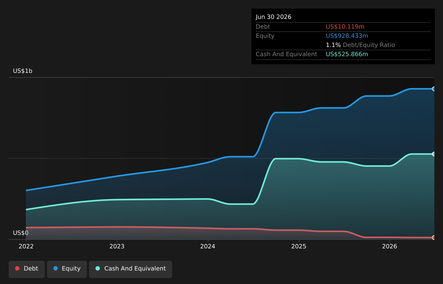Click the 2024 x-axis label
443x284 pixels.
tap(208, 246)
